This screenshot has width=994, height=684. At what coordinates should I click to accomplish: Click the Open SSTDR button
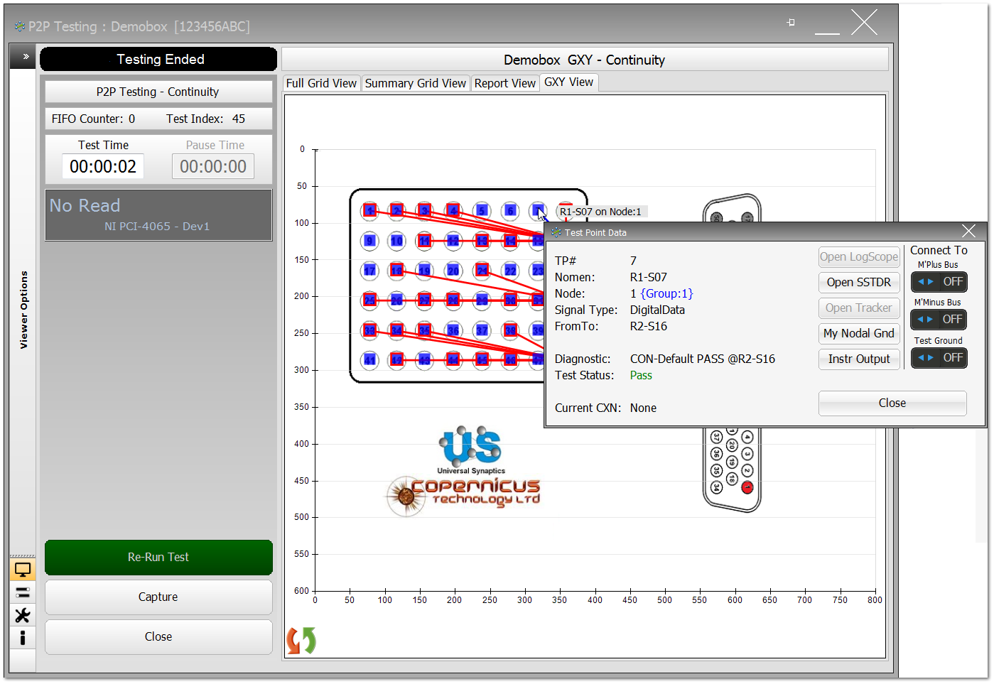point(858,282)
